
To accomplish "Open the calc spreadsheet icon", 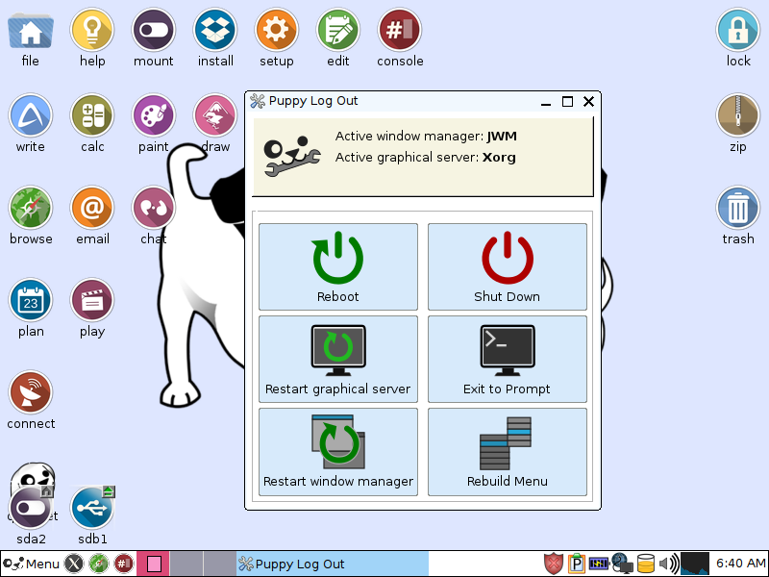I will tap(92, 115).
